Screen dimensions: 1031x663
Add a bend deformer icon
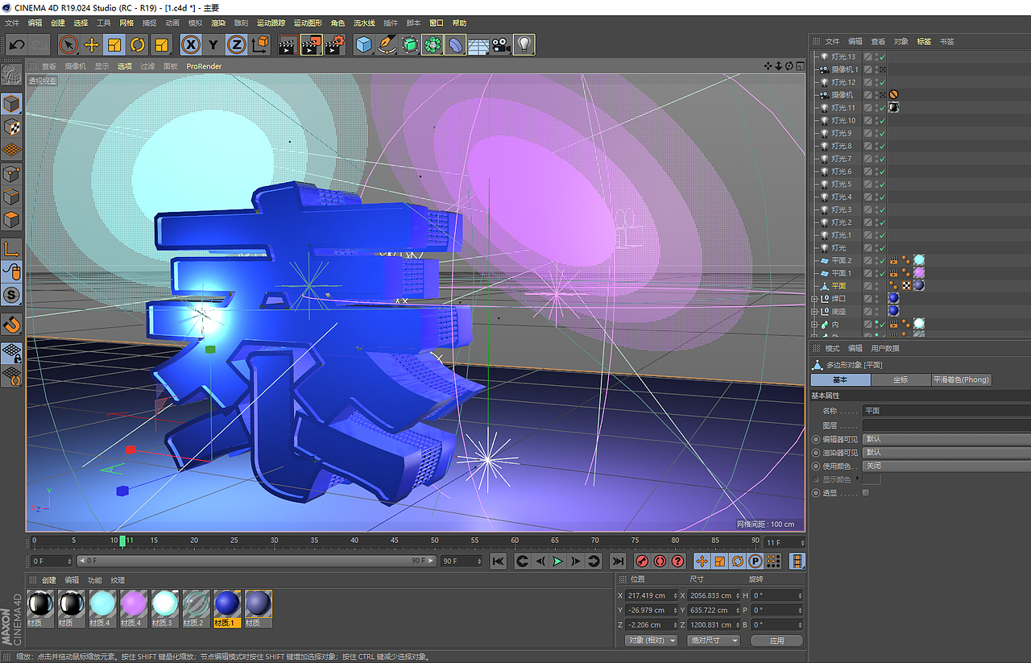(455, 45)
